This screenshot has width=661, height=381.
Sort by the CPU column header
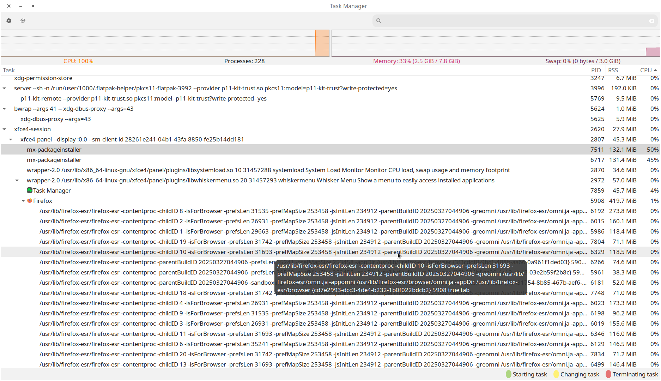(x=649, y=70)
